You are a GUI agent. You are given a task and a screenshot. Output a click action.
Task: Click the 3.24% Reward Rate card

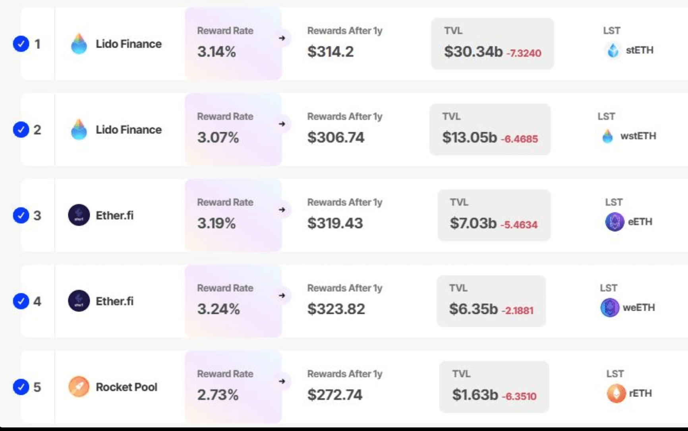coord(233,301)
